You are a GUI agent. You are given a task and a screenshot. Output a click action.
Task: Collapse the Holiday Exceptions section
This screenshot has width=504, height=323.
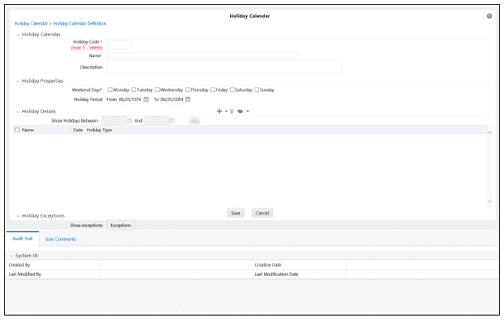pyautogui.click(x=18, y=216)
